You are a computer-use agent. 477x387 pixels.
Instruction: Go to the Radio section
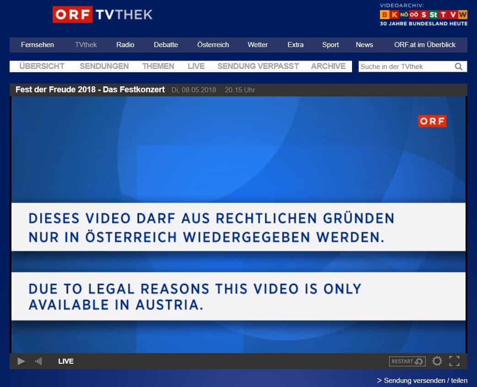[x=125, y=45]
